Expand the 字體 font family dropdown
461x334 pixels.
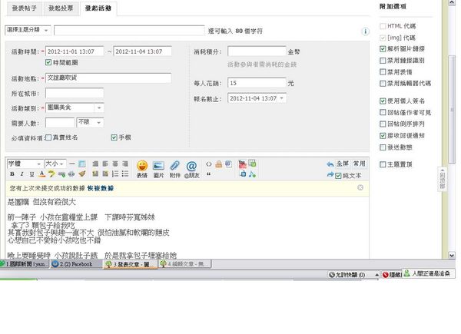coord(25,164)
